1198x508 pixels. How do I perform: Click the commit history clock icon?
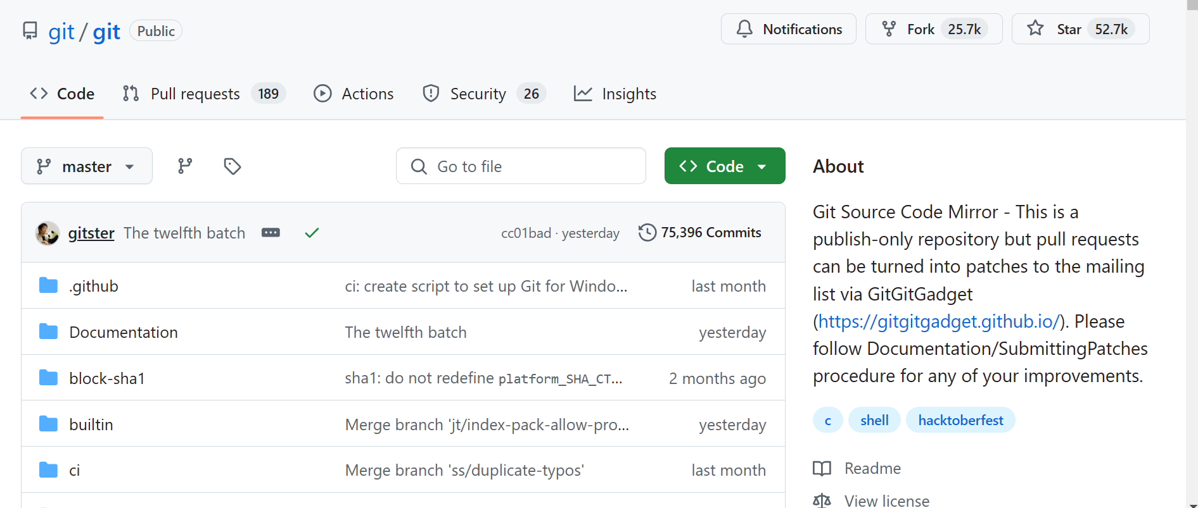647,233
